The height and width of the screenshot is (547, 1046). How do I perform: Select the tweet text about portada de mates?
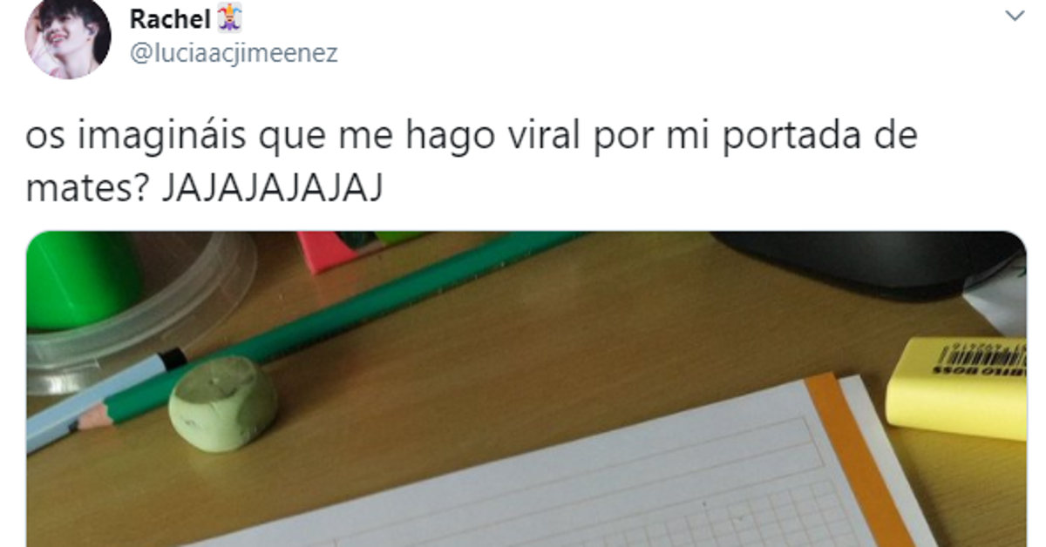(x=472, y=163)
